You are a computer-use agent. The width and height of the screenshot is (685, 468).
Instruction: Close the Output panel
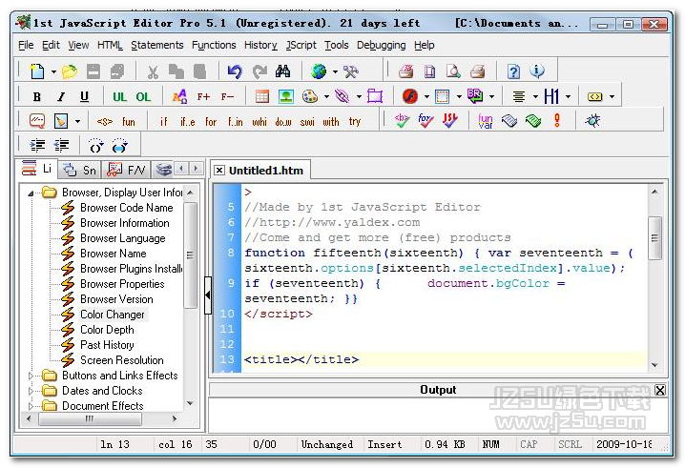tap(660, 390)
